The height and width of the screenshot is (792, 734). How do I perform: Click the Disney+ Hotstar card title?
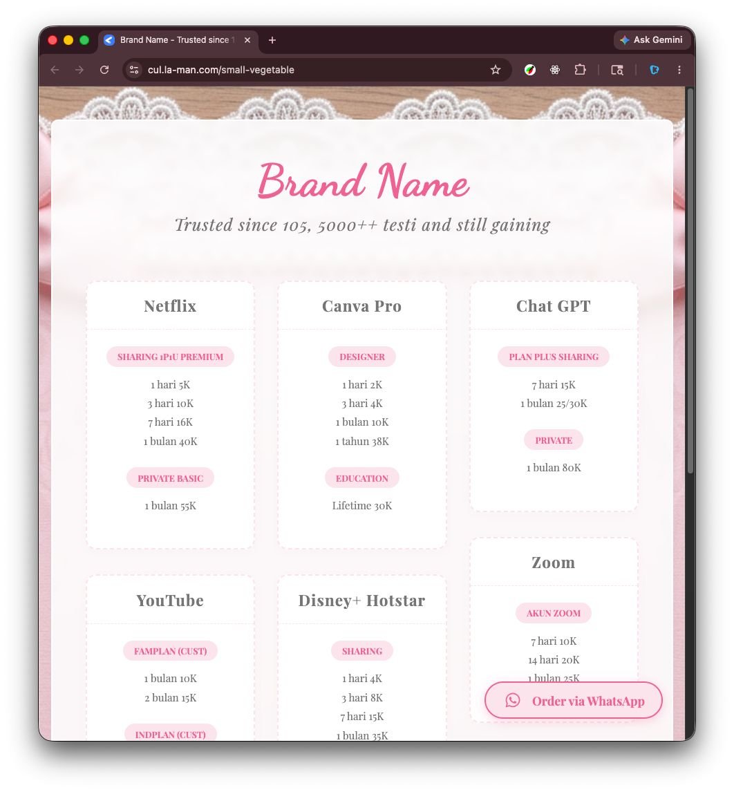pos(361,601)
